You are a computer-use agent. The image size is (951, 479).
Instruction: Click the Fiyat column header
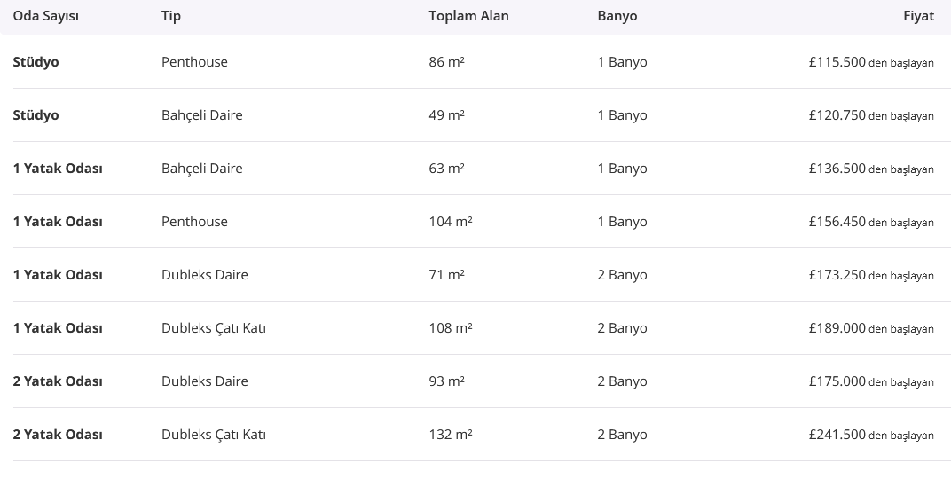tap(918, 16)
